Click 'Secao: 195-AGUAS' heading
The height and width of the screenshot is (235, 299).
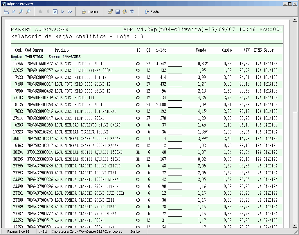[x=65, y=57]
